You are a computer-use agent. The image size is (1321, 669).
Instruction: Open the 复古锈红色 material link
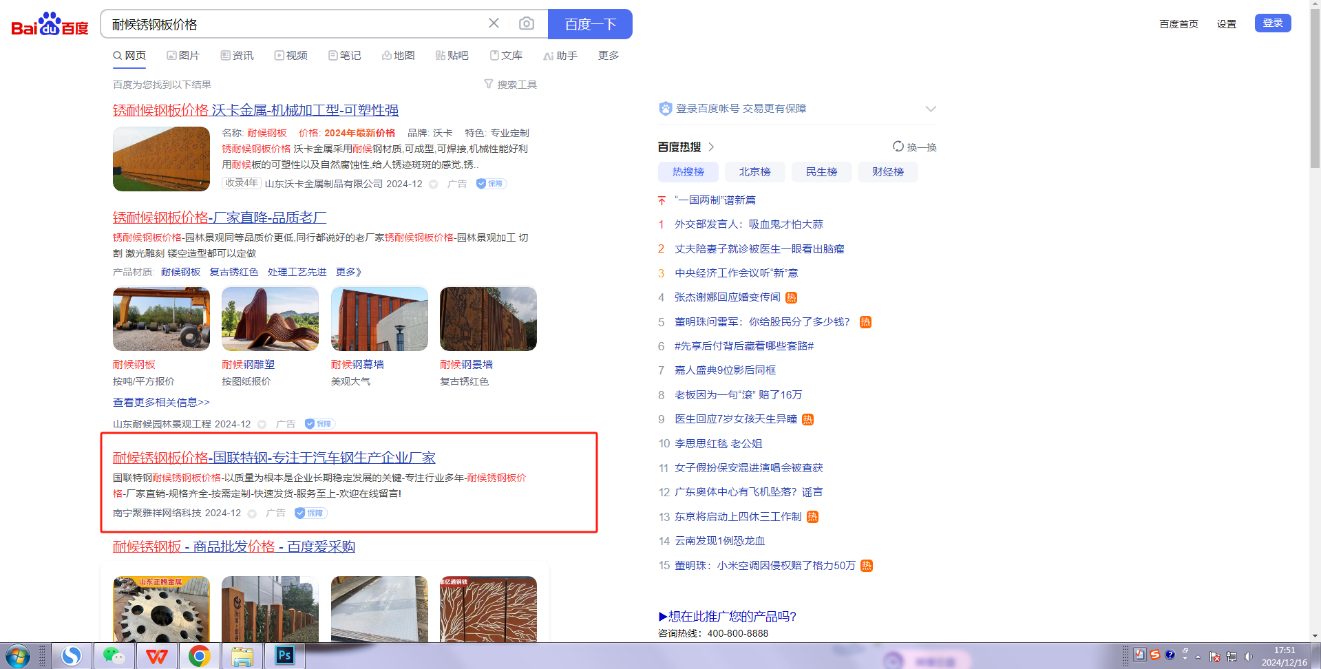click(x=234, y=272)
